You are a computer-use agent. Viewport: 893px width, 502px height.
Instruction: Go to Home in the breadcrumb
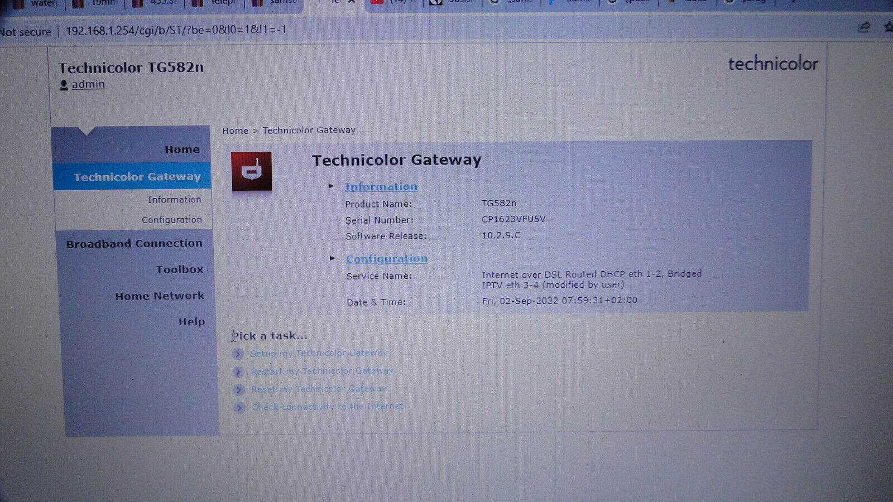click(x=235, y=131)
